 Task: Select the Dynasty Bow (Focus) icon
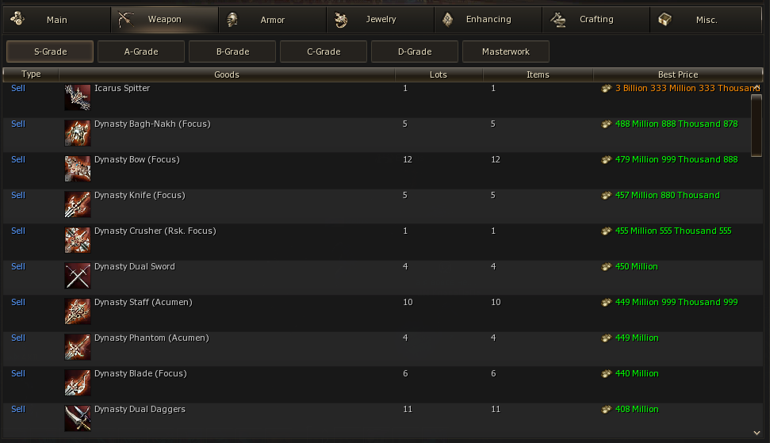pos(78,169)
